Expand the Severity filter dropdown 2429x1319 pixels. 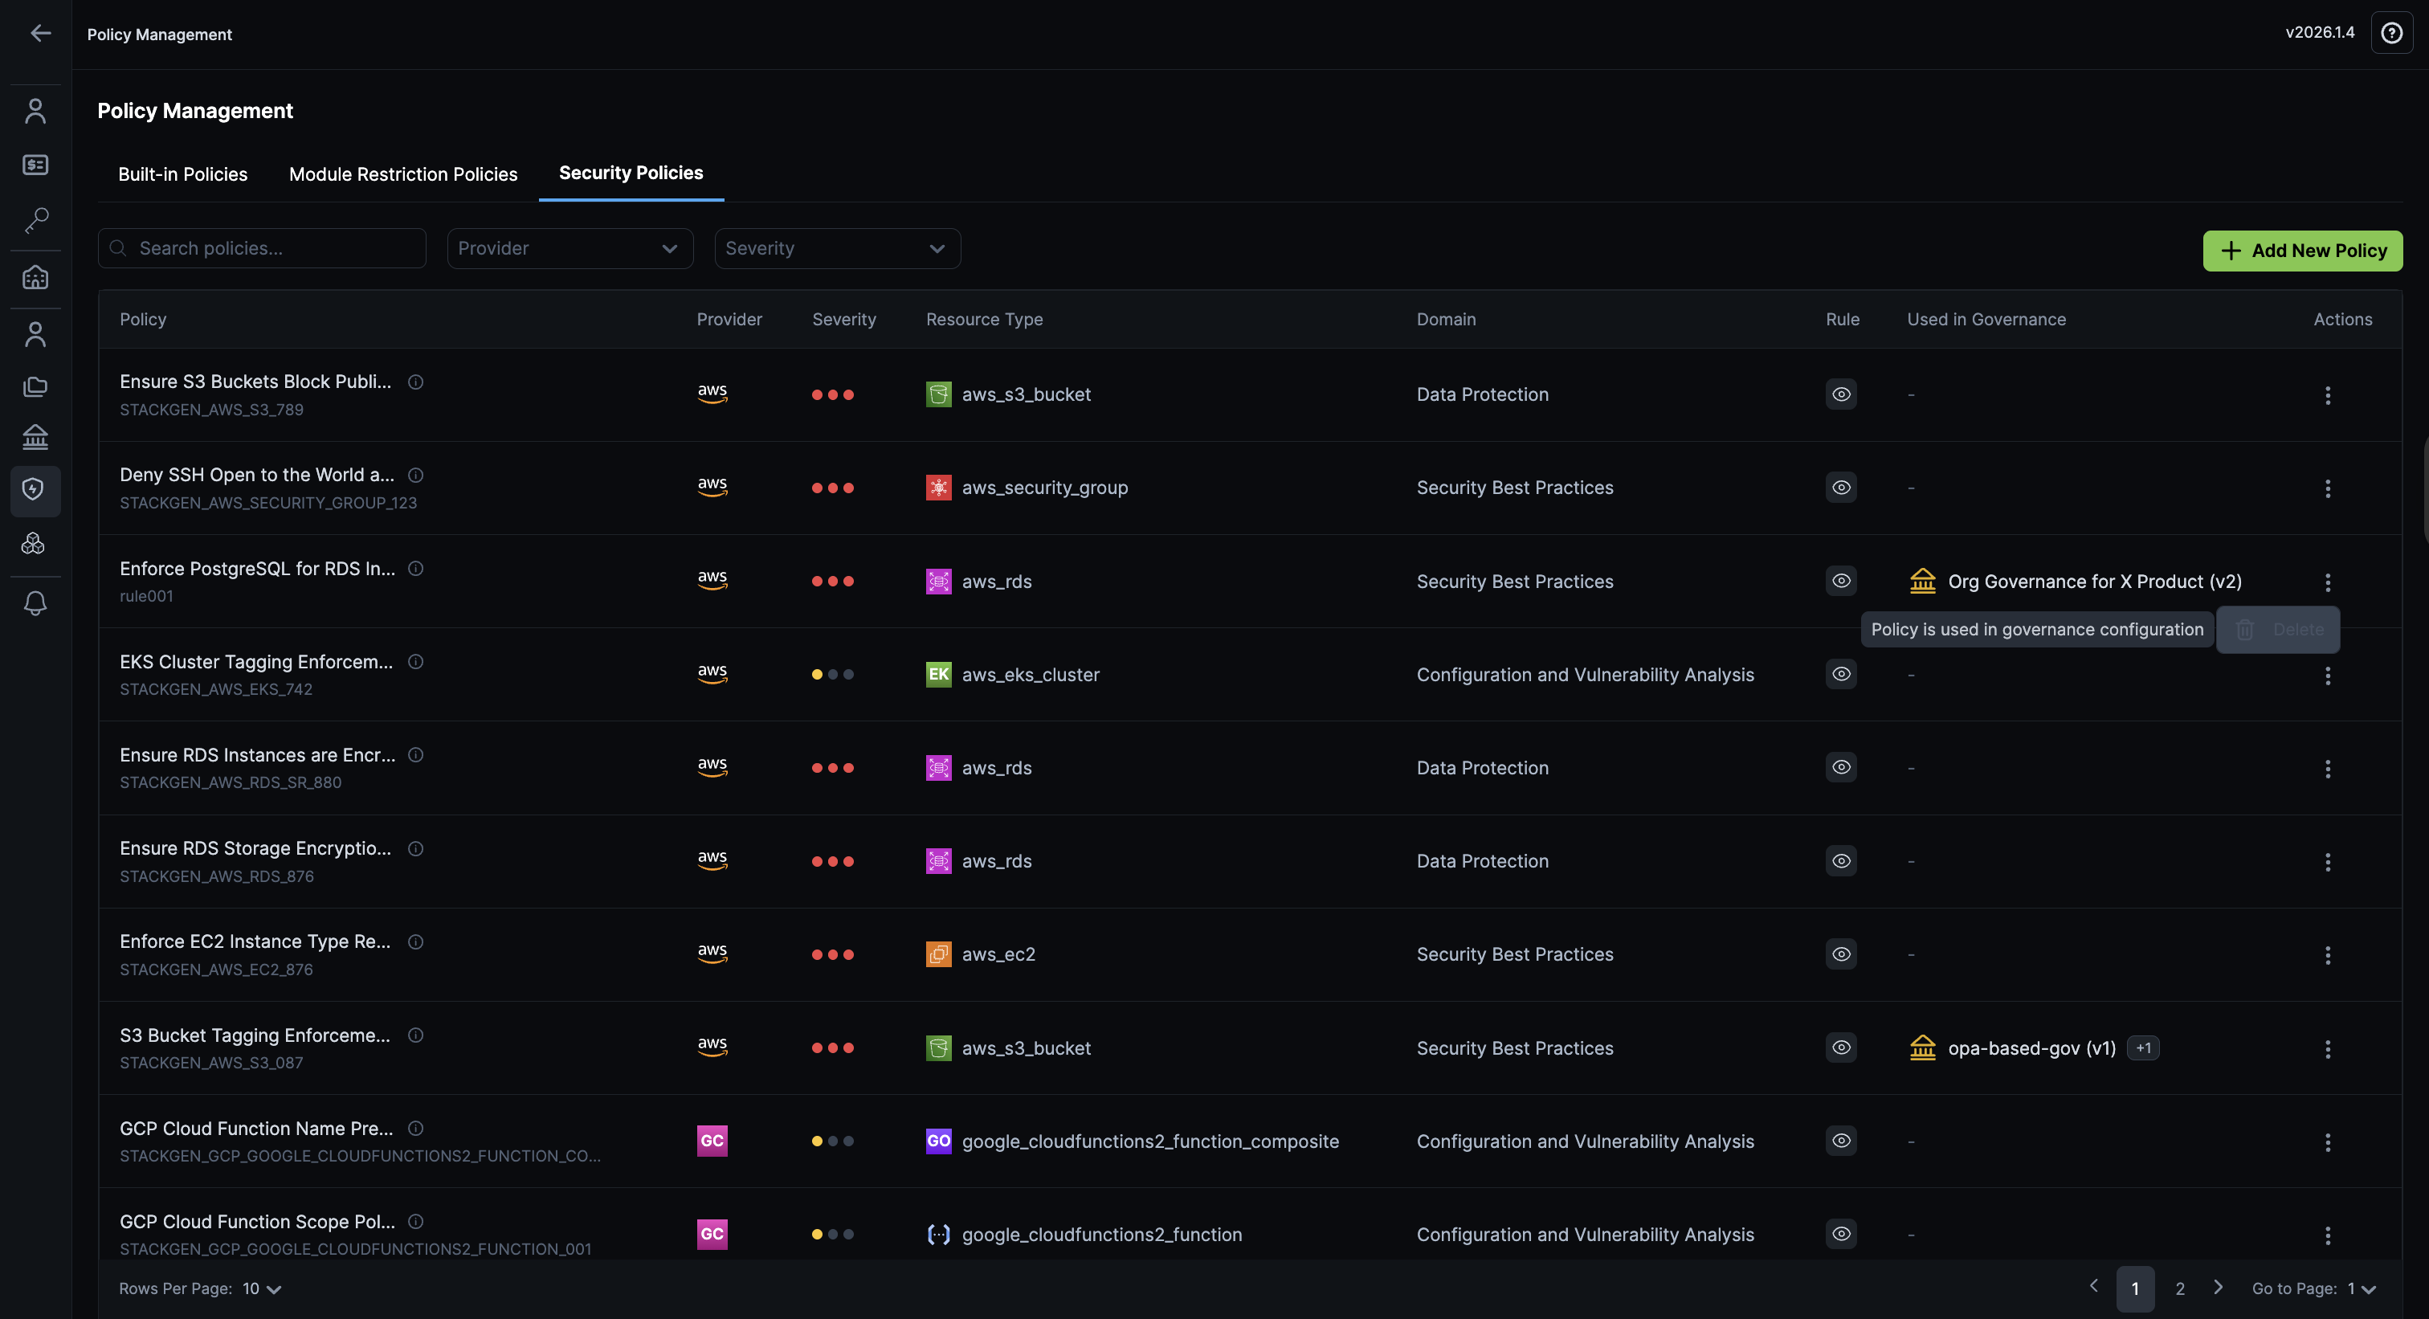tap(836, 248)
